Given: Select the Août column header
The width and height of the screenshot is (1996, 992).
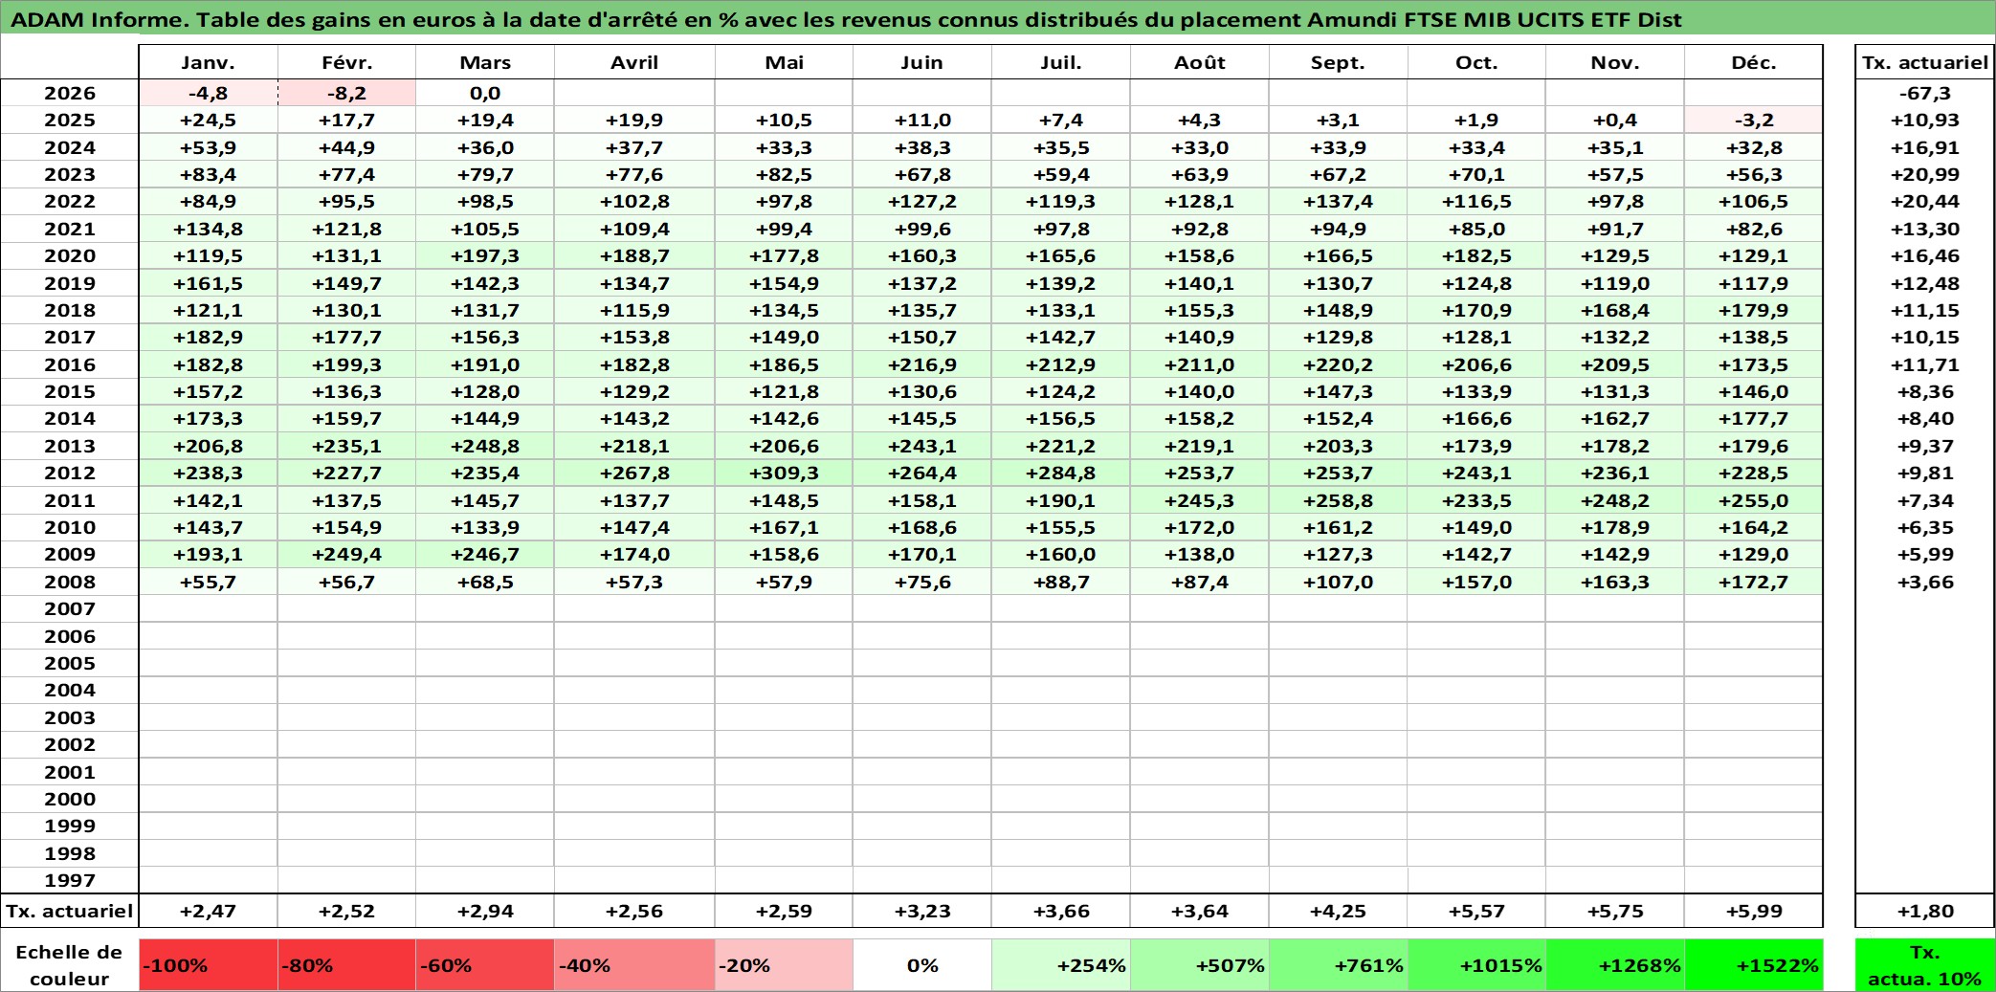Looking at the screenshot, I should (x=1200, y=62).
